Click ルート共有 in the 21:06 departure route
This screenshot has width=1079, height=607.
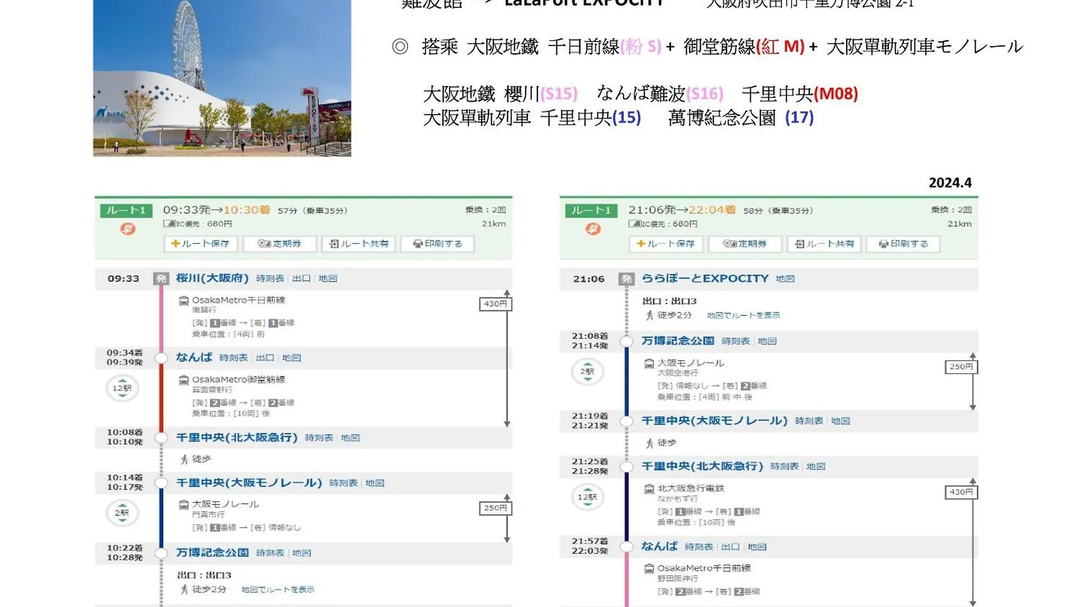824,244
